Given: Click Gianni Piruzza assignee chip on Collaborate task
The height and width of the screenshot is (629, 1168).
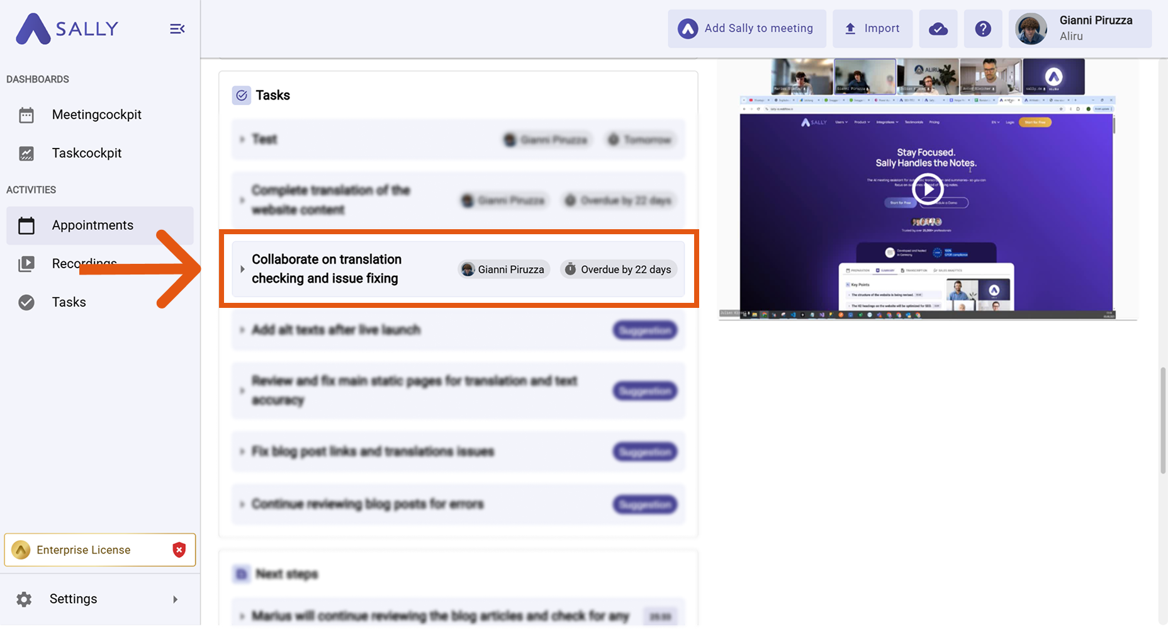Looking at the screenshot, I should pyautogui.click(x=504, y=269).
